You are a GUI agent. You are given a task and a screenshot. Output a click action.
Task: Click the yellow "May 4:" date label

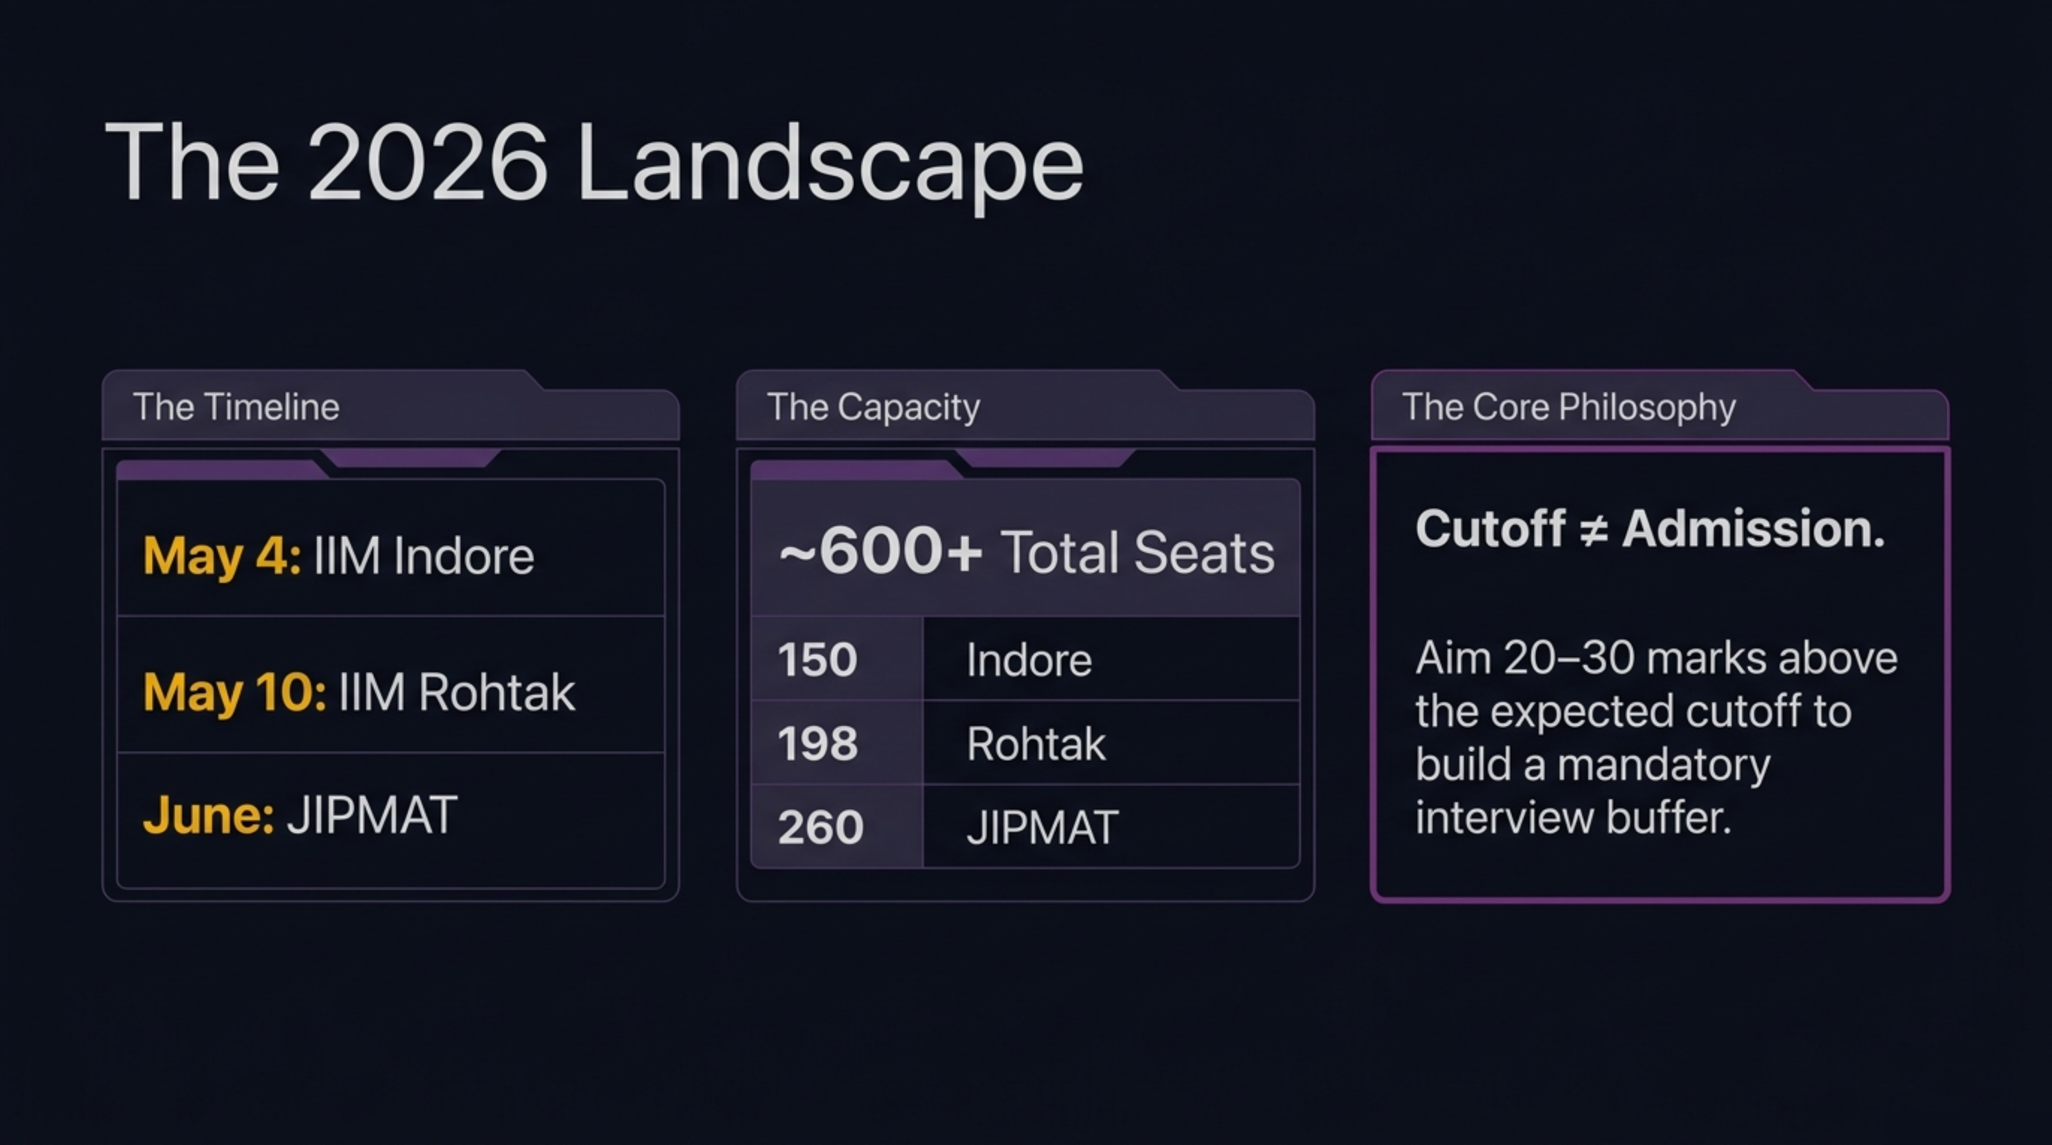coord(222,555)
